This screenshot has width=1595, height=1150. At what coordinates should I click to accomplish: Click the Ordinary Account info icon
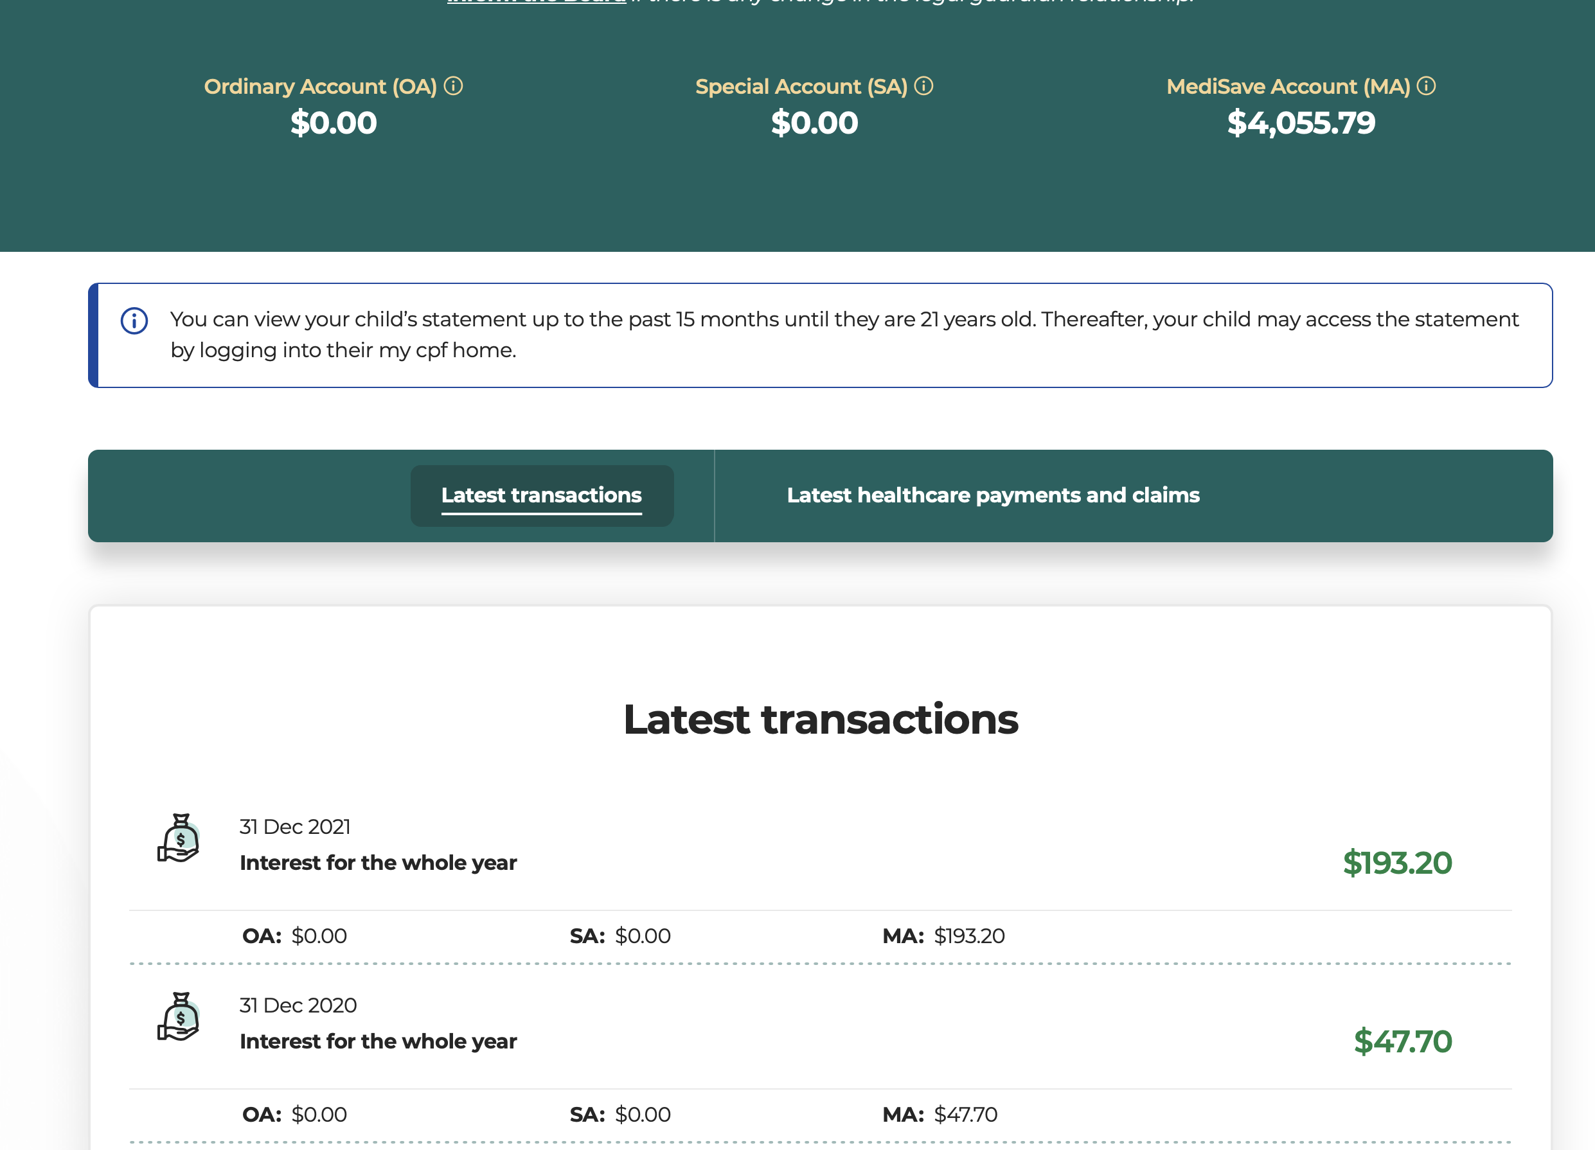click(454, 85)
